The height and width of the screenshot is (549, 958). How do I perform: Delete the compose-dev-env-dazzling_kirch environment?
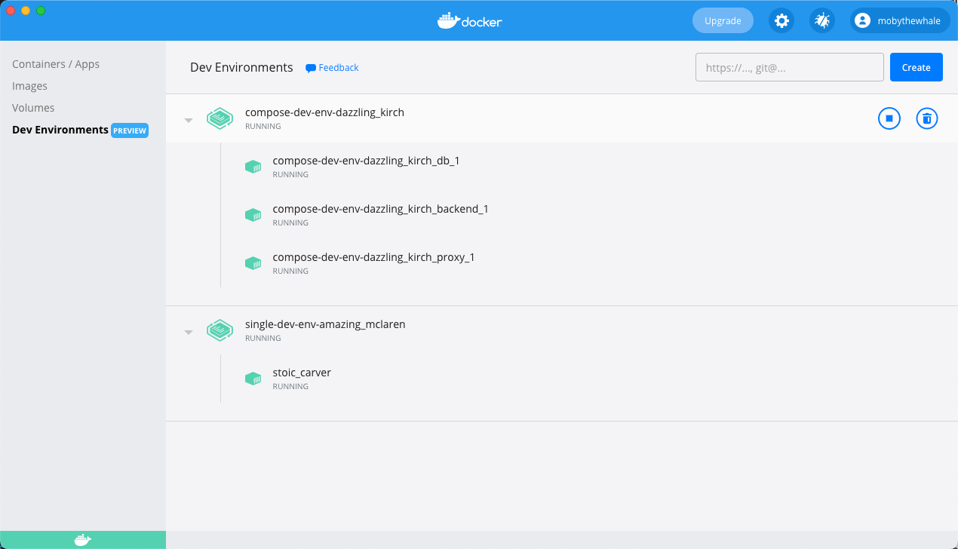coord(927,118)
